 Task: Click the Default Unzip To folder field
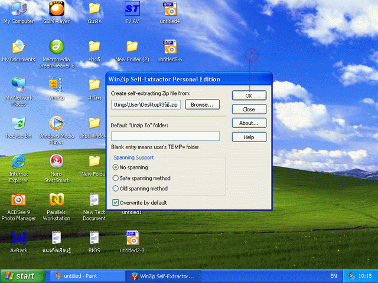[x=165, y=136]
